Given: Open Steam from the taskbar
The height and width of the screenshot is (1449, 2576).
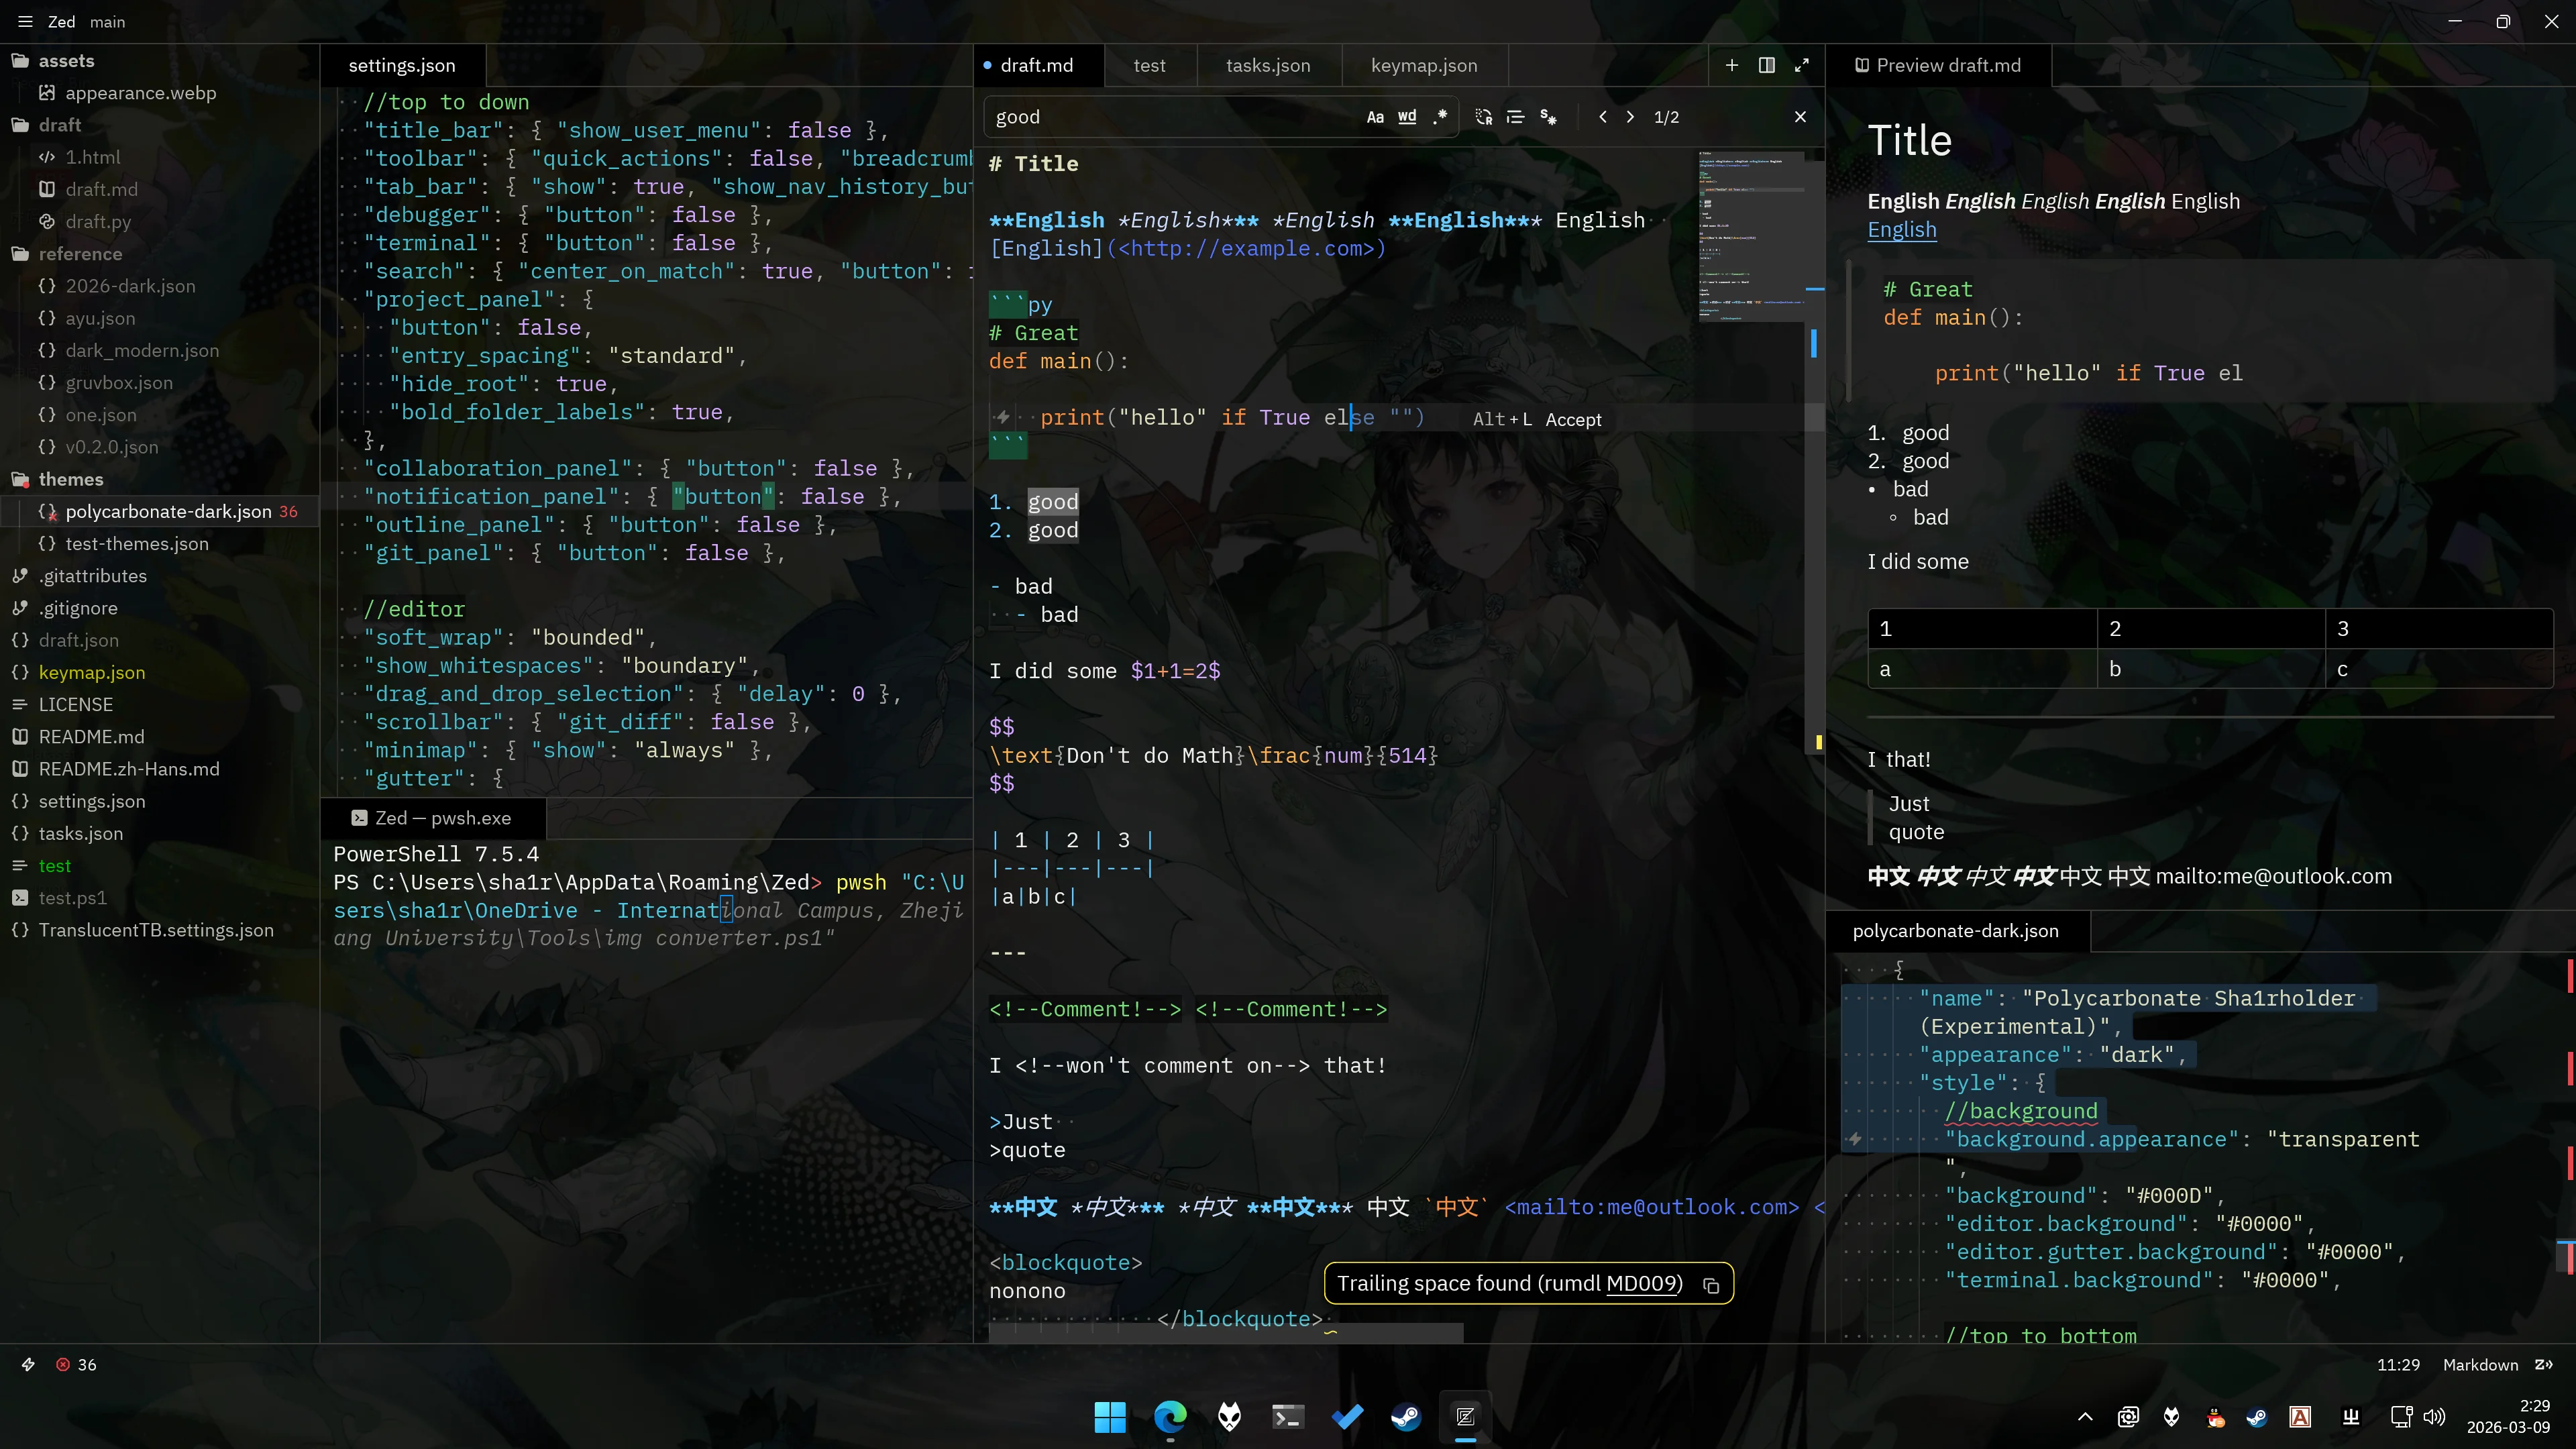Looking at the screenshot, I should (x=1406, y=1417).
